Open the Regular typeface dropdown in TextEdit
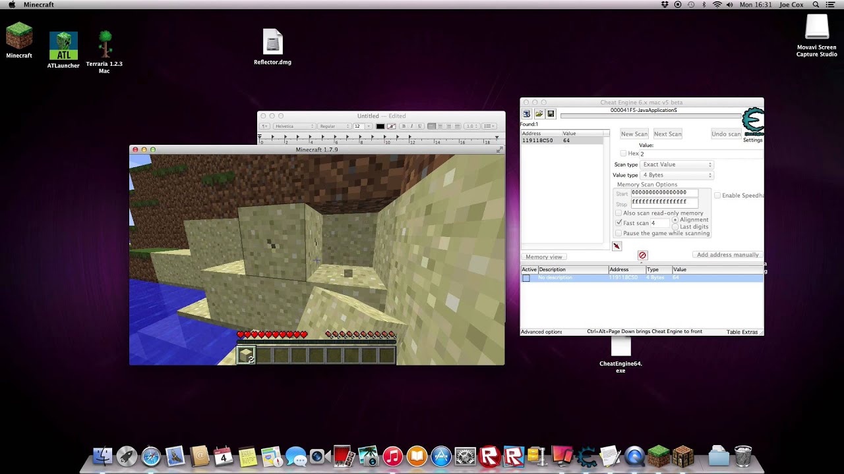The image size is (844, 474). (x=335, y=126)
